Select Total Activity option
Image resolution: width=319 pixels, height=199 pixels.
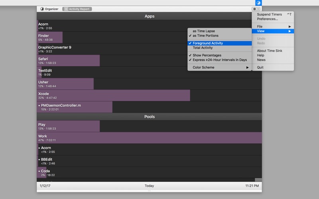pos(220,48)
